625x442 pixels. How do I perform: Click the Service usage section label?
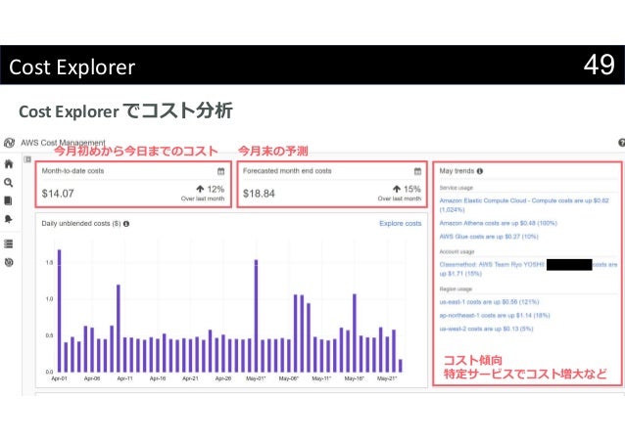click(456, 188)
